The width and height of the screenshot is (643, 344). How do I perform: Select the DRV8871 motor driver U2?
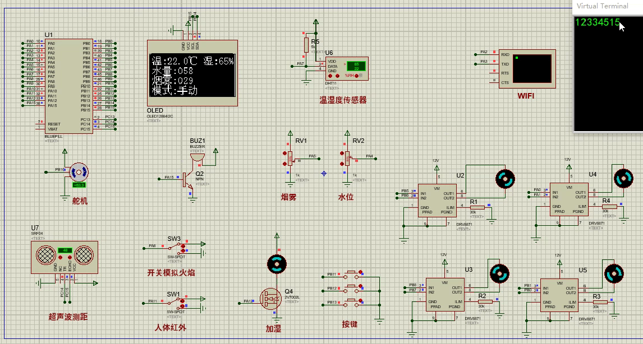[439, 199]
